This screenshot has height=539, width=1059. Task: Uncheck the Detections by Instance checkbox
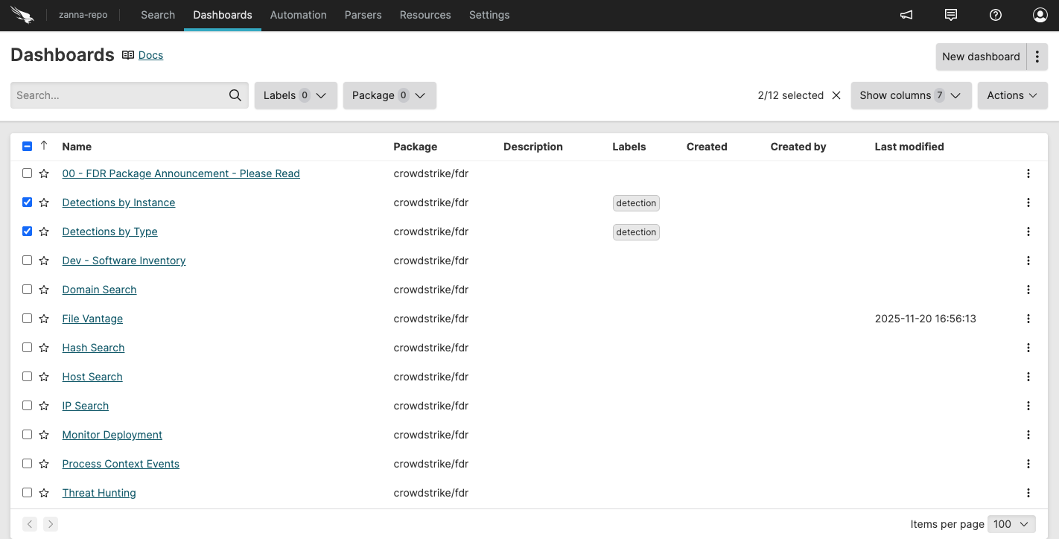27,202
